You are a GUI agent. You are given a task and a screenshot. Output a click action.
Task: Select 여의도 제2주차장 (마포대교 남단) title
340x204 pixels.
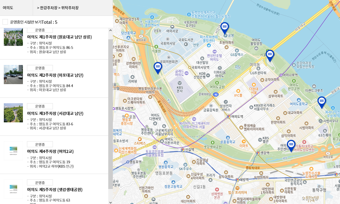[x=55, y=75]
